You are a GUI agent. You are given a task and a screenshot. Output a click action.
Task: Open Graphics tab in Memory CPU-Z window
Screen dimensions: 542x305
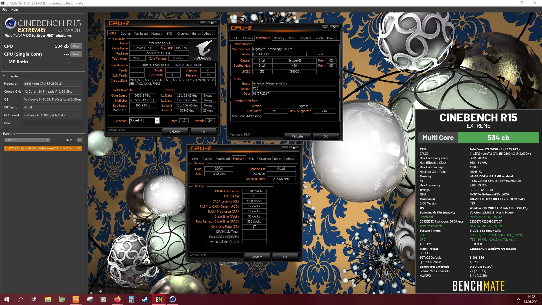pos(265,159)
